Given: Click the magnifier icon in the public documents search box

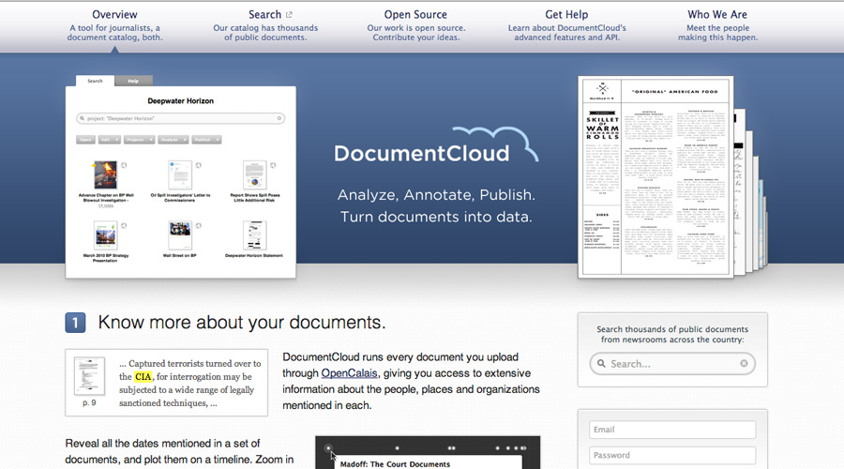Looking at the screenshot, I should coord(601,363).
